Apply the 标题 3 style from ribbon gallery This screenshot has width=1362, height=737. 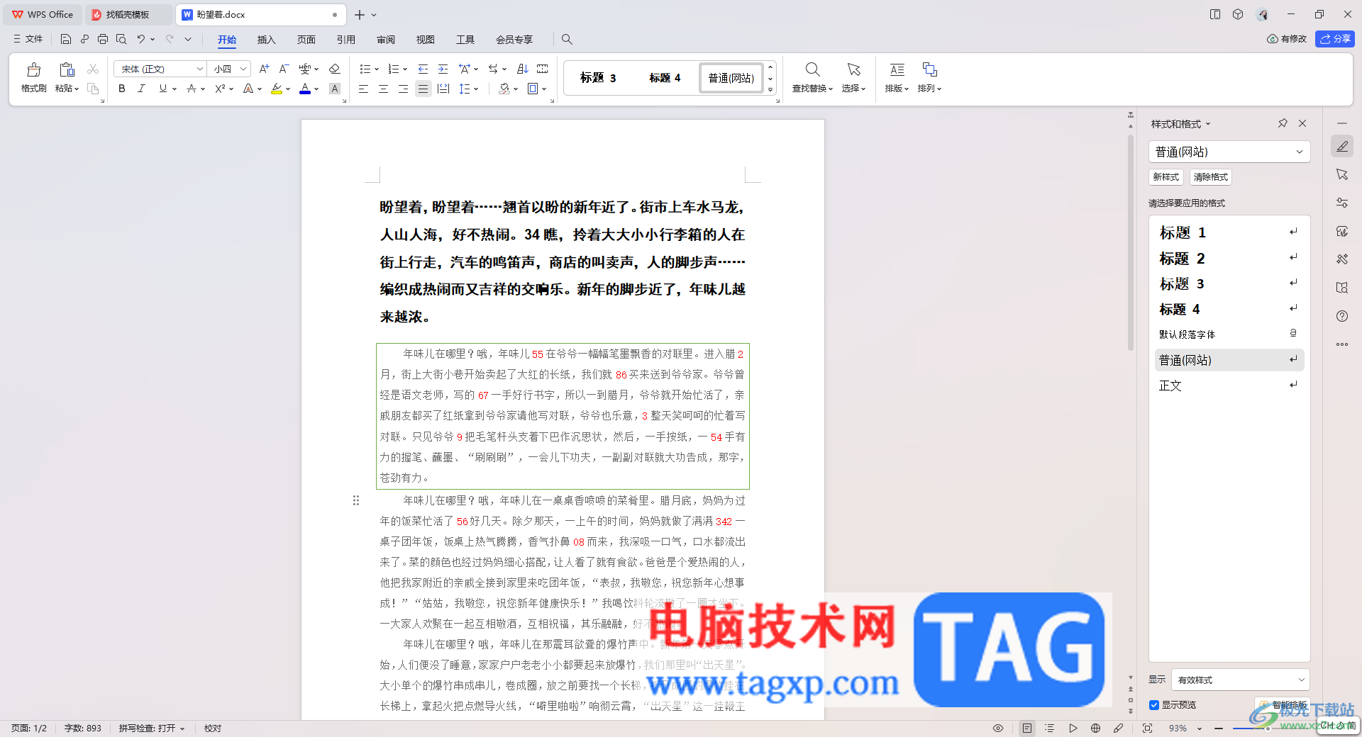pyautogui.click(x=598, y=78)
